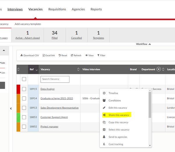Click the Refresh icon in the toolbar
The image size is (175, 152).
pos(72,55)
